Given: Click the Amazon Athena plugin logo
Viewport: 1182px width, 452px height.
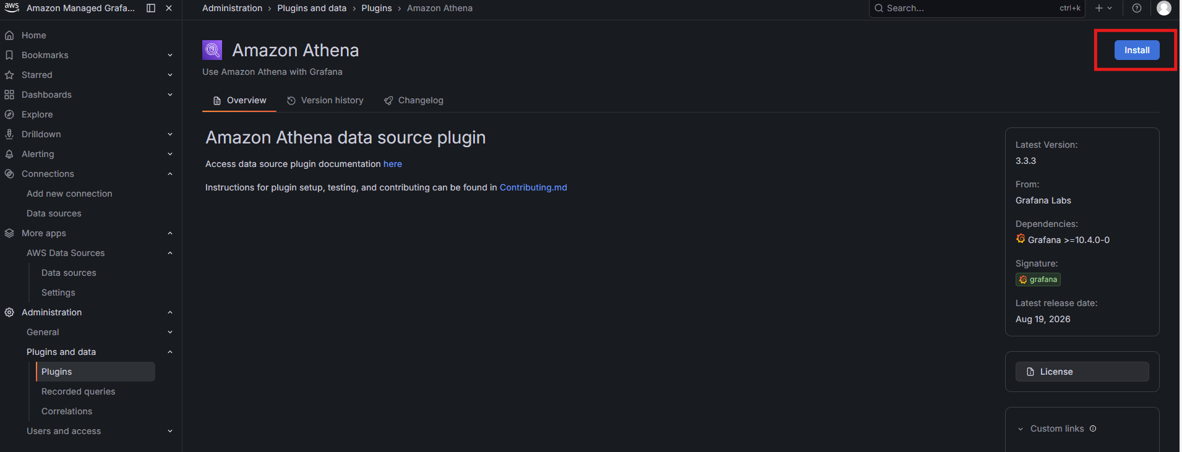Looking at the screenshot, I should [x=212, y=50].
